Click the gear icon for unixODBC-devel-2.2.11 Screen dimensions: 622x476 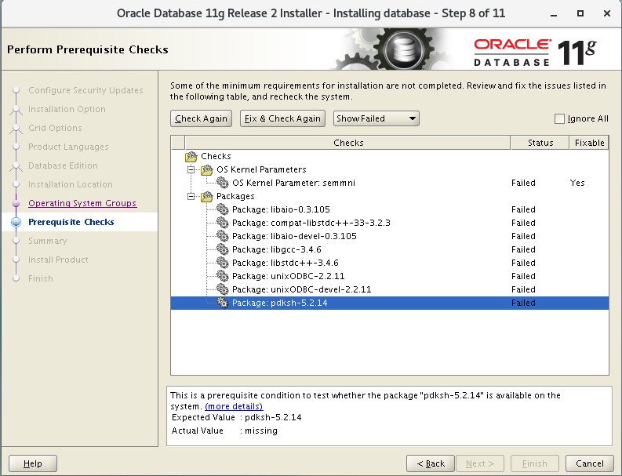(x=223, y=289)
